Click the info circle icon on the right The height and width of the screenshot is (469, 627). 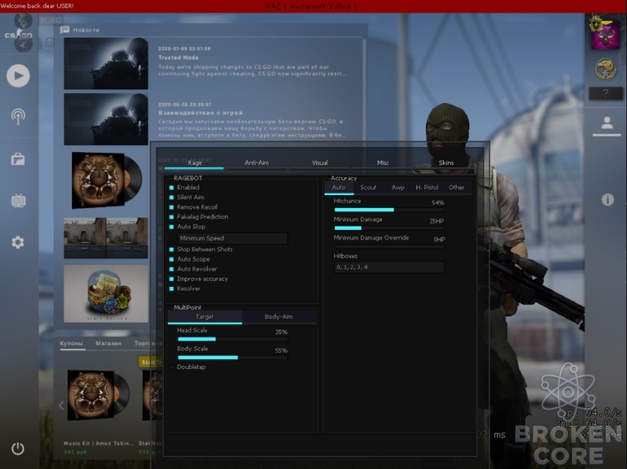(607, 200)
